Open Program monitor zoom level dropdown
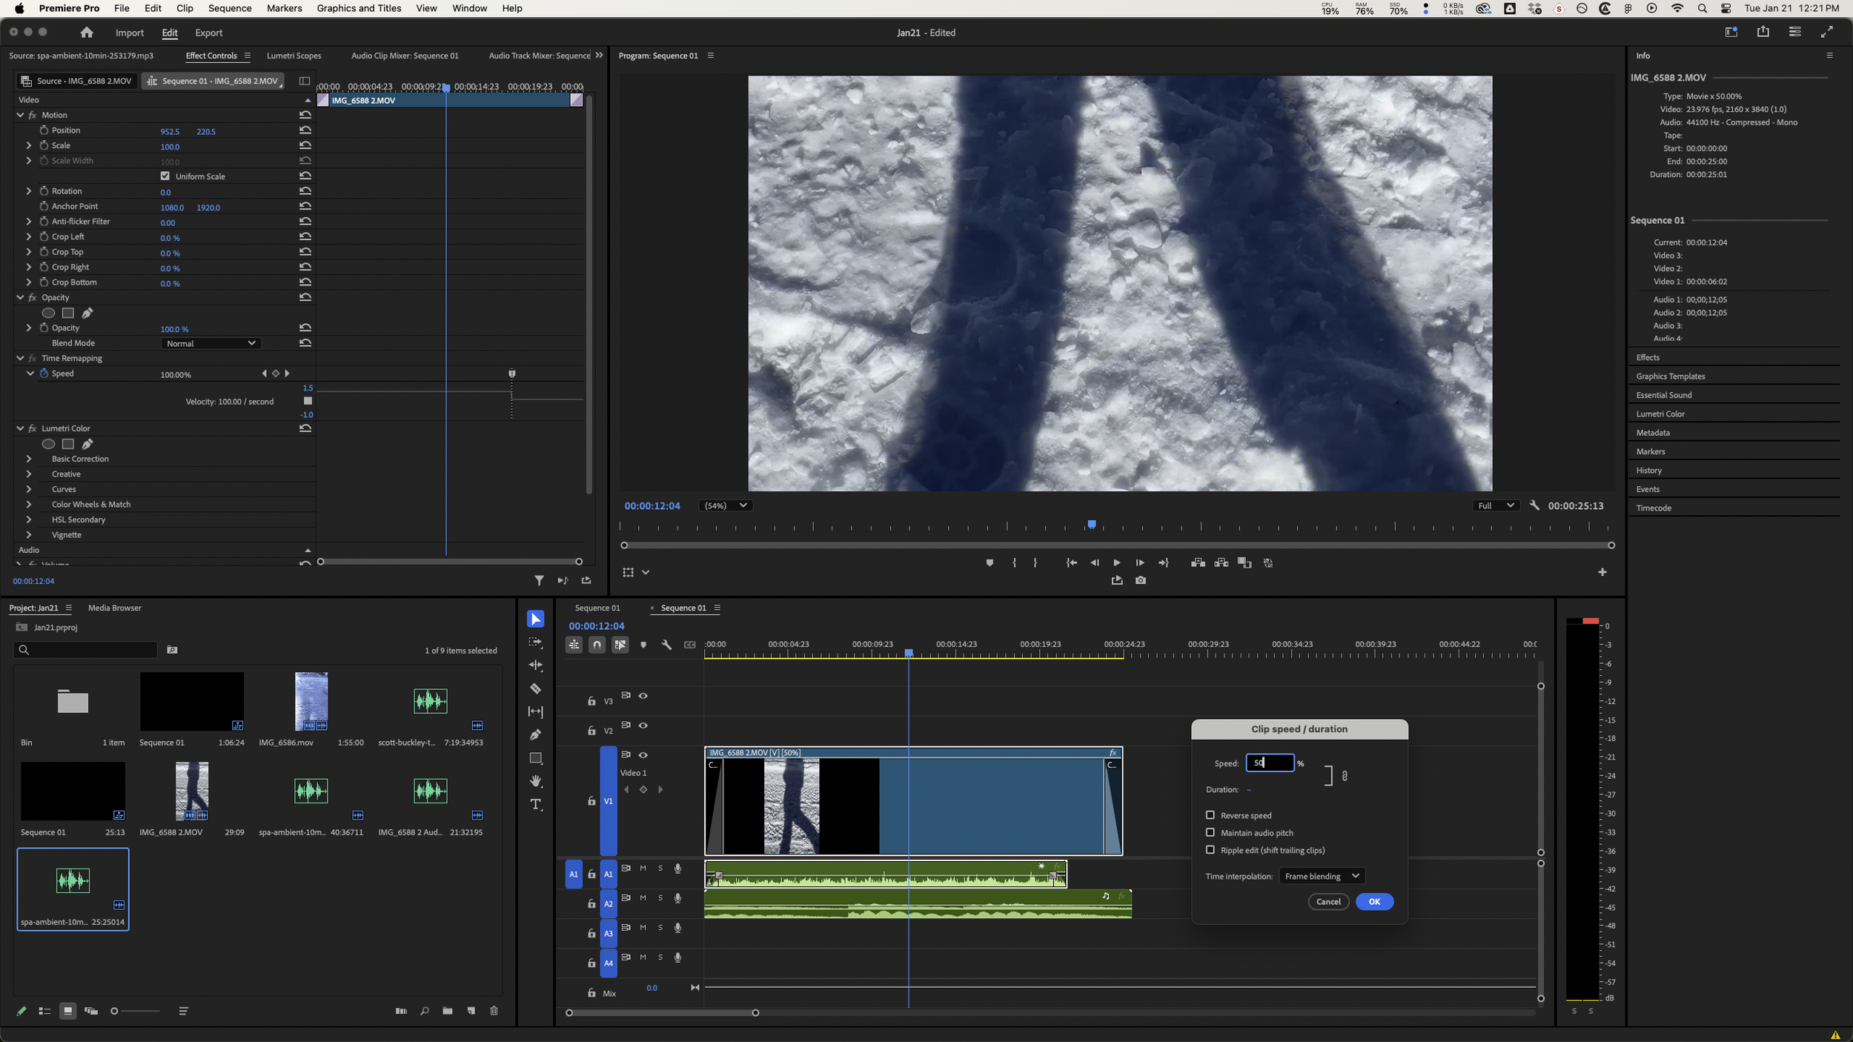 724,505
